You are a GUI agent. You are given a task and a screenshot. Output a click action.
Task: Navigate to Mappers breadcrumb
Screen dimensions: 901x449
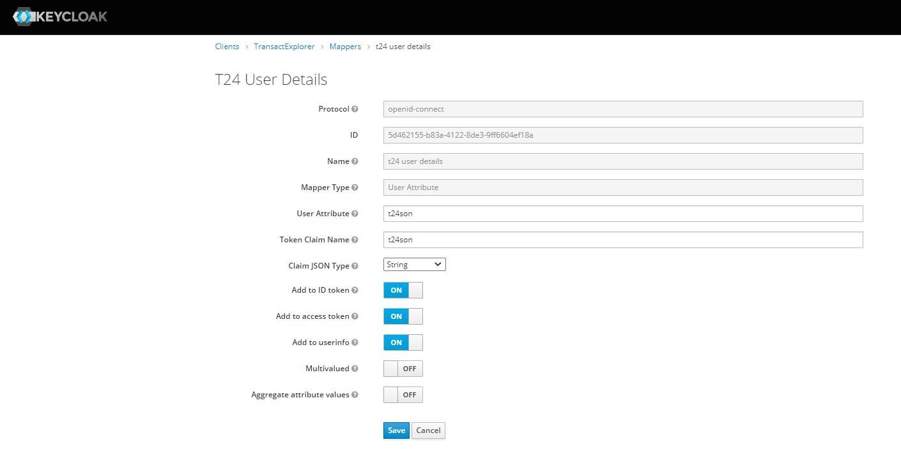pyautogui.click(x=345, y=47)
